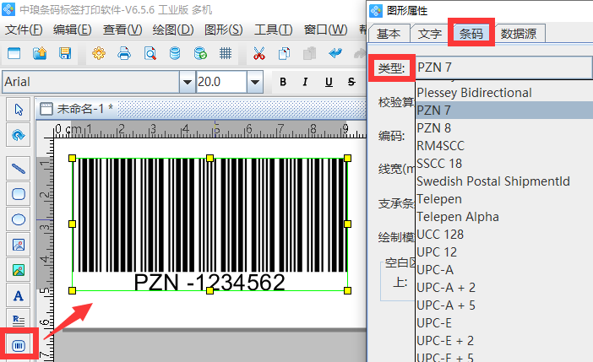Toggle italic formatting button
The width and height of the screenshot is (593, 362).
click(306, 82)
